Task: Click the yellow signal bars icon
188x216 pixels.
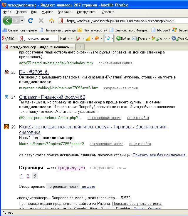Action: (88, 38)
